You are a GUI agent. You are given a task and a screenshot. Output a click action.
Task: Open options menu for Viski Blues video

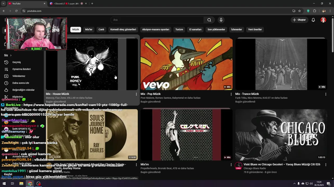tap(326, 165)
